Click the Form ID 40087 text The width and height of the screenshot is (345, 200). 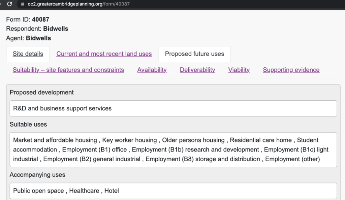pos(28,20)
